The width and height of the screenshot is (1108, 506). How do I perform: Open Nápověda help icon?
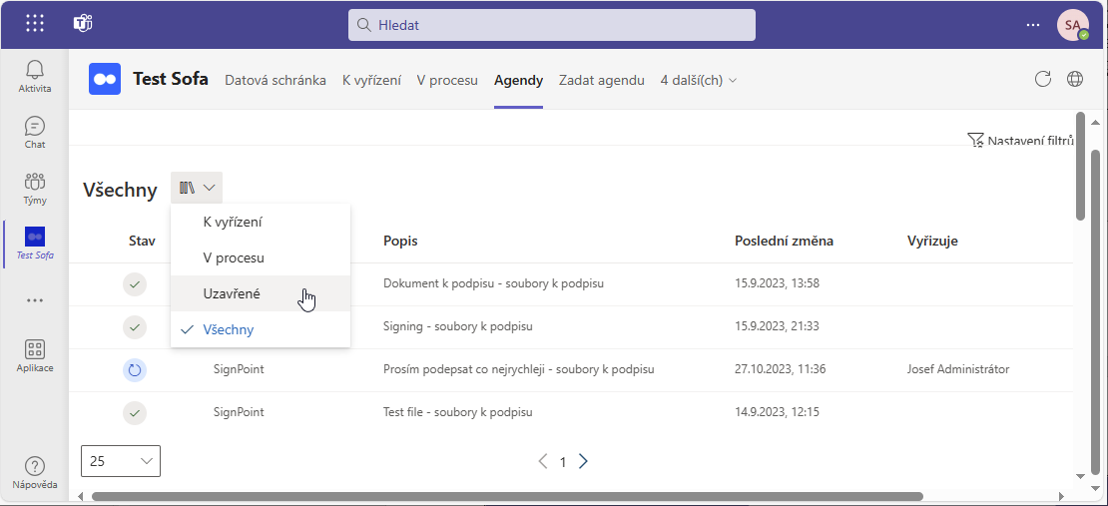[x=35, y=472]
